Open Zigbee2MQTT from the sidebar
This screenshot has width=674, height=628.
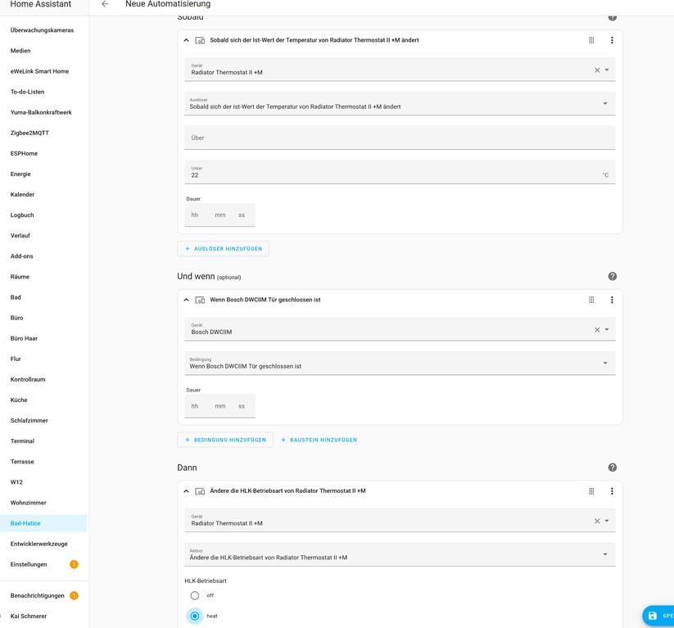pos(29,133)
